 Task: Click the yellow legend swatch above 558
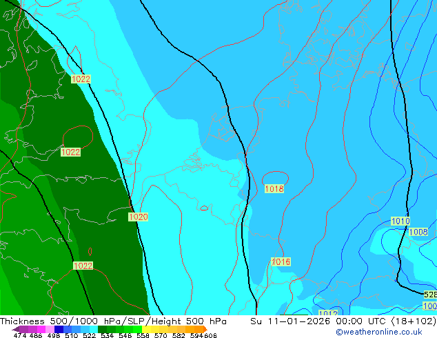point(146,329)
